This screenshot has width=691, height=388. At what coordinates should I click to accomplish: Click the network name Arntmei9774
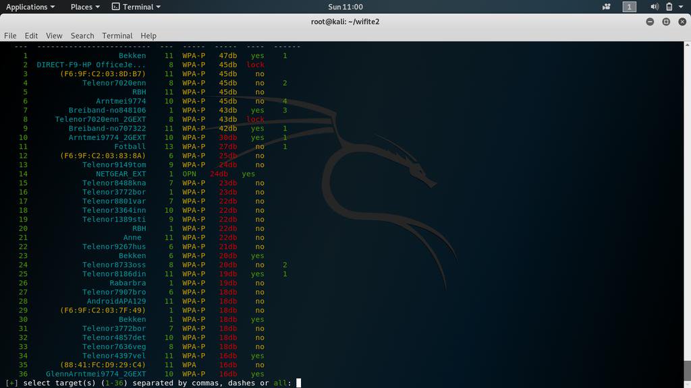pos(121,101)
